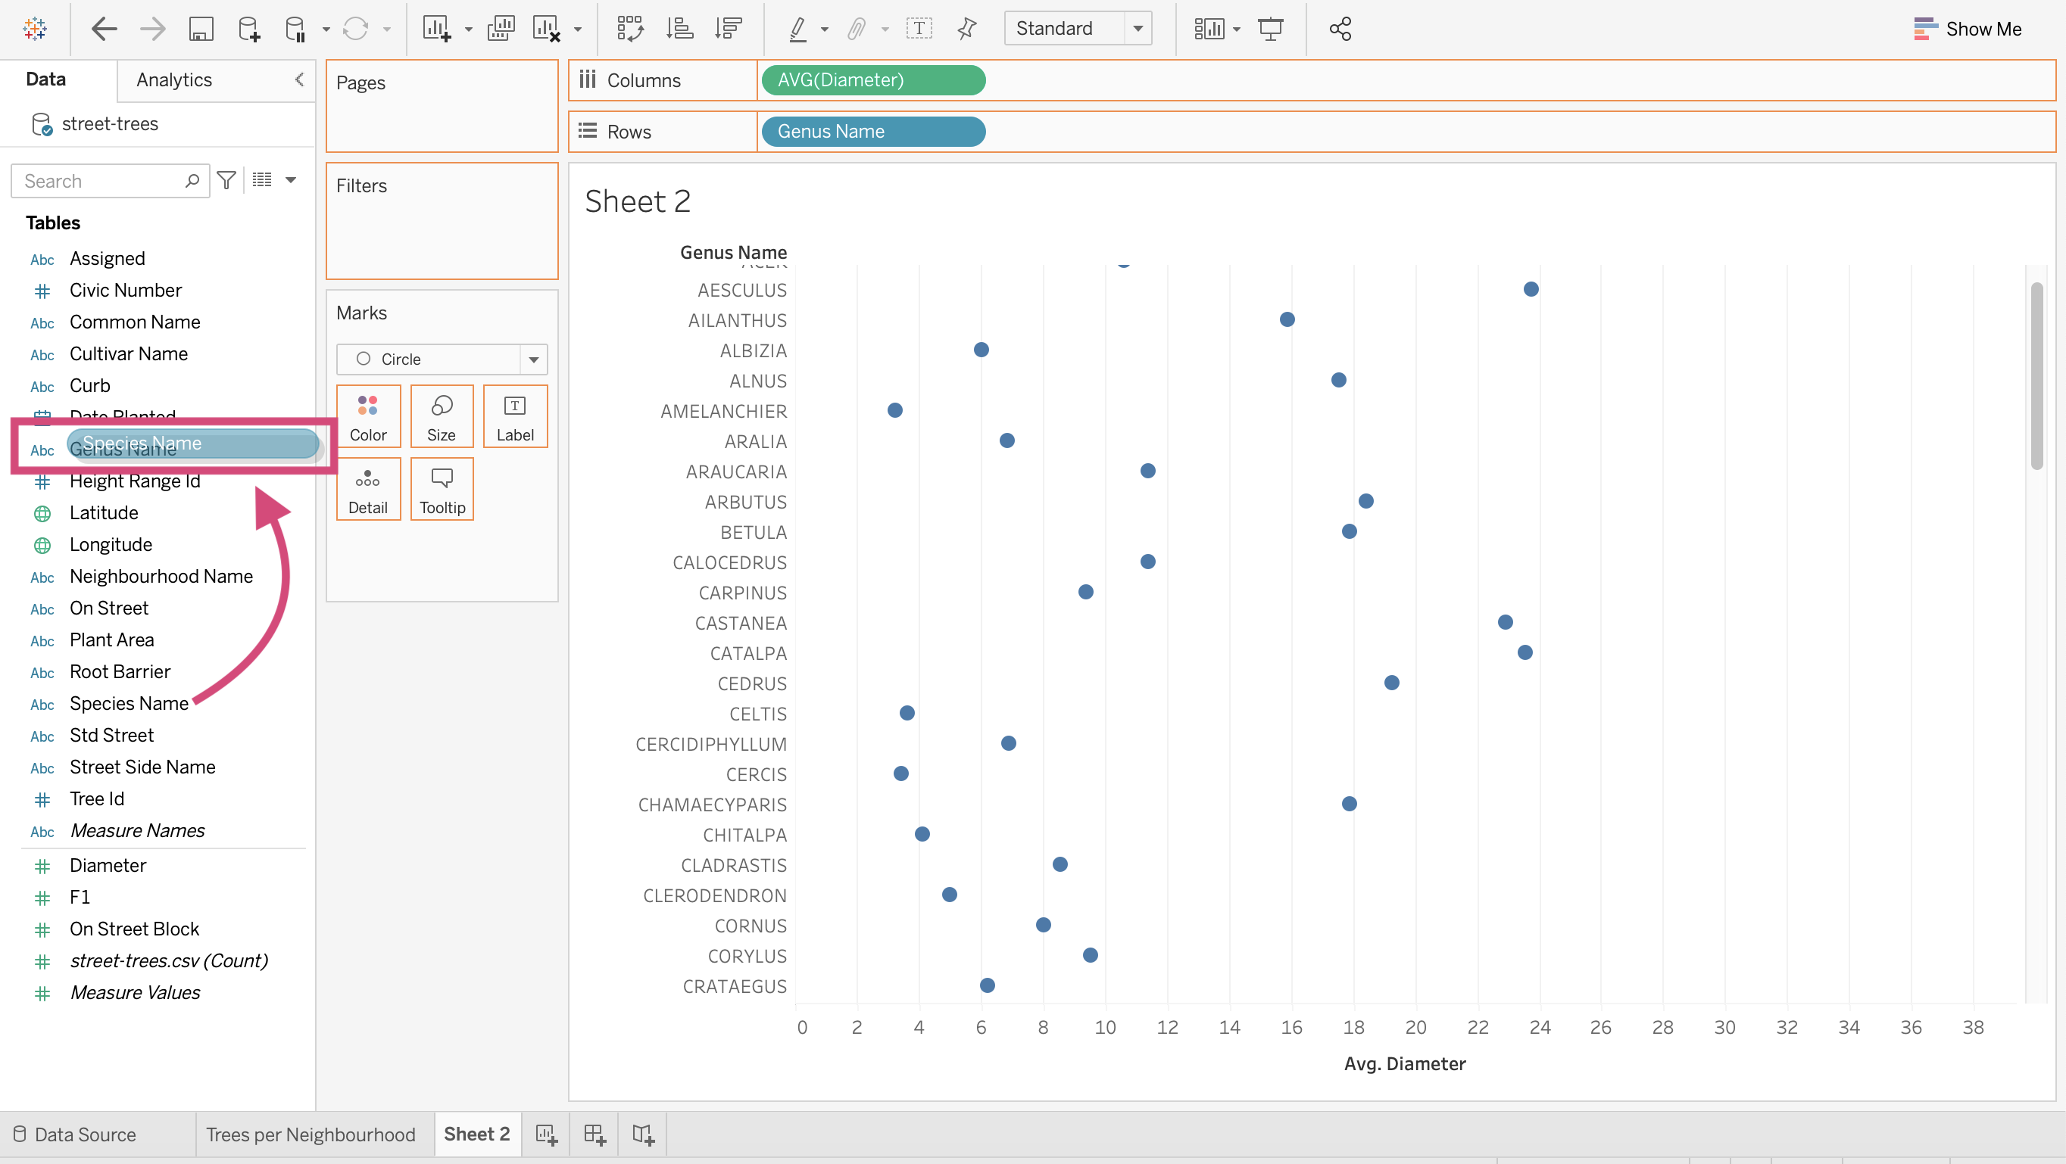
Task: Click the New Worksheet toolbar icon
Action: (x=437, y=29)
